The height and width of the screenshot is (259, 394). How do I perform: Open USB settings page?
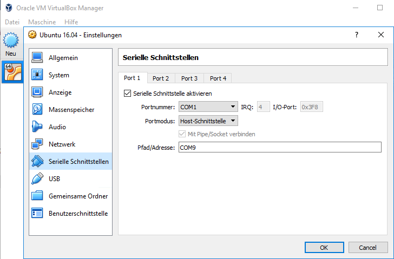pyautogui.click(x=70, y=178)
